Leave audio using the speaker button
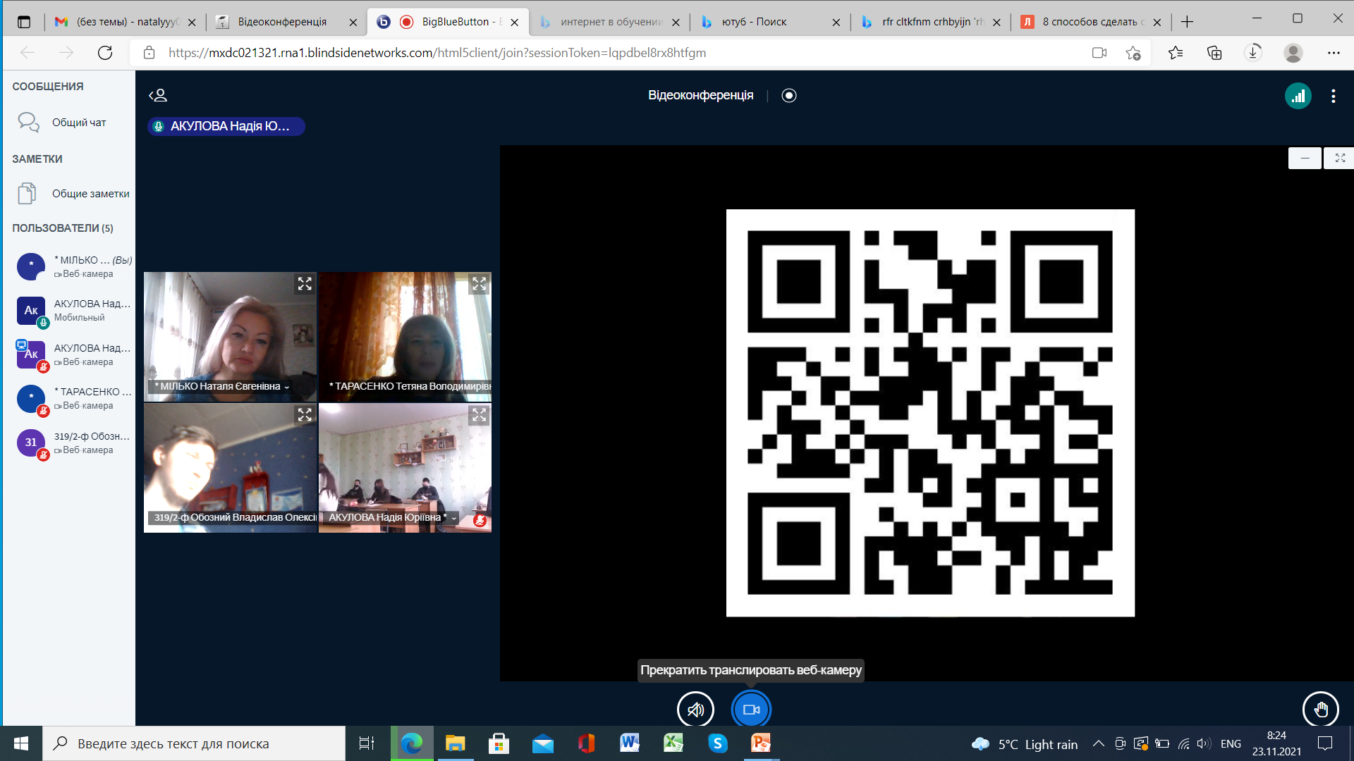Screen dimensions: 1354x761 pyautogui.click(x=695, y=710)
